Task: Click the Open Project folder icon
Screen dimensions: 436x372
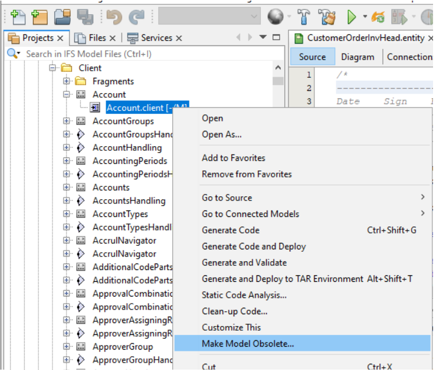Action: coord(63,17)
